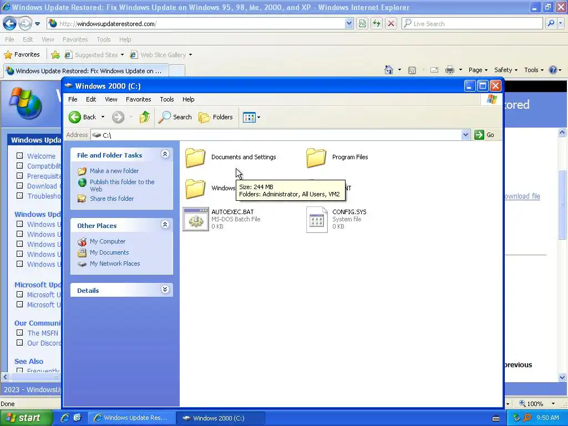Toggle IE Compatibility View button
The height and width of the screenshot is (426, 568).
(x=362, y=23)
